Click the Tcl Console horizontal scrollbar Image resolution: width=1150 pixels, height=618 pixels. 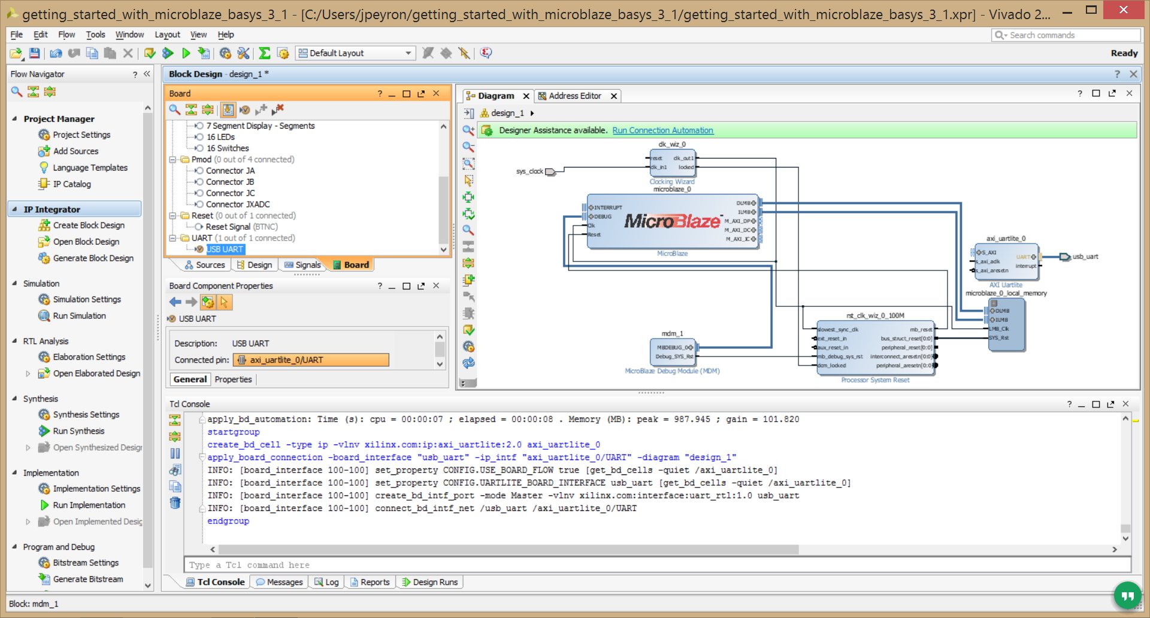(x=508, y=549)
